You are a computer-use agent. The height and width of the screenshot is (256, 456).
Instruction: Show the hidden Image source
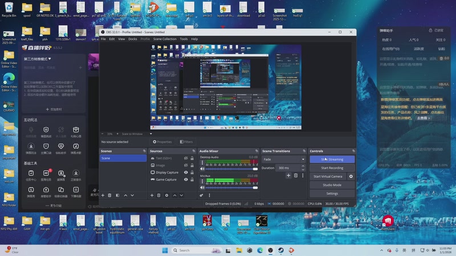(186, 166)
